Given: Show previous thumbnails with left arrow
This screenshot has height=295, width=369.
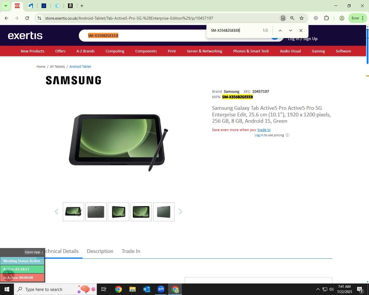Looking at the screenshot, I should [57, 212].
